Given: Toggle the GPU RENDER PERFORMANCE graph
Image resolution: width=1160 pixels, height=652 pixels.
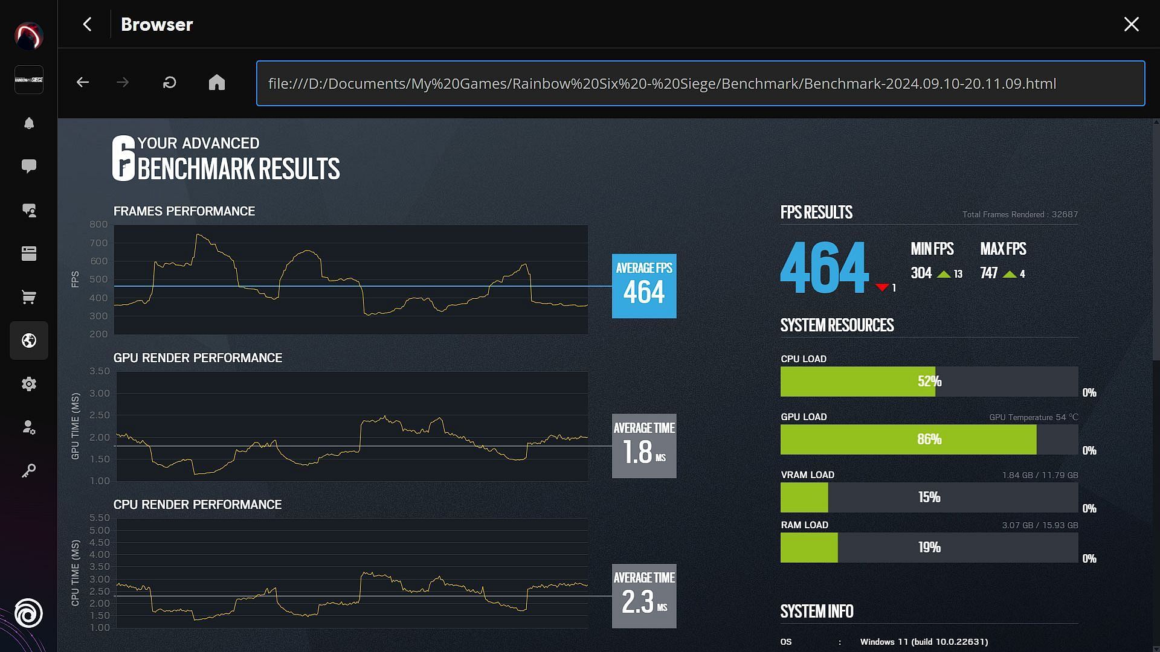Looking at the screenshot, I should [198, 357].
